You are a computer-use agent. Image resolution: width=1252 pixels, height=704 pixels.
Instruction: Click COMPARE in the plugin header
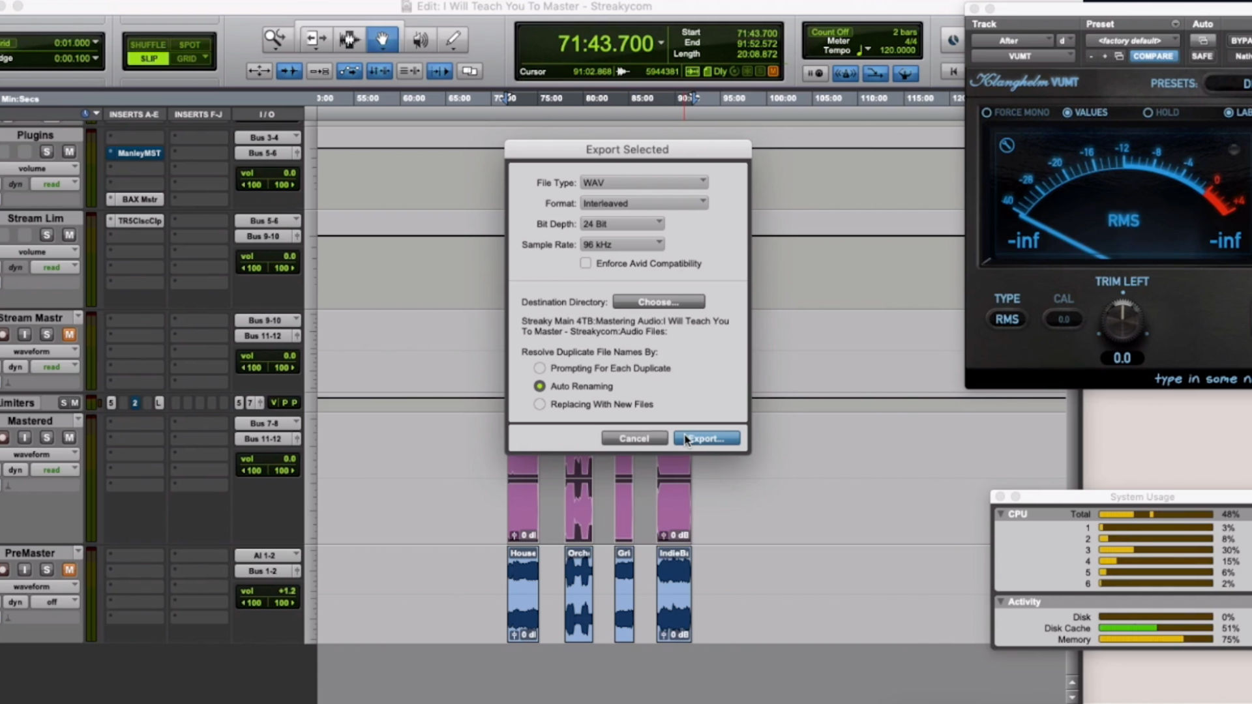click(1152, 56)
